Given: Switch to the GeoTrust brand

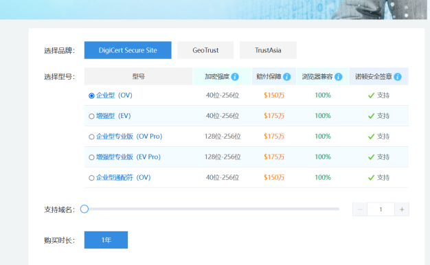Looking at the screenshot, I should pyautogui.click(x=205, y=50).
